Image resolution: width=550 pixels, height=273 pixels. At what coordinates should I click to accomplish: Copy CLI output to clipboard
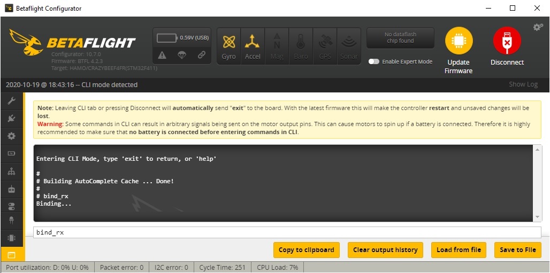(306, 250)
